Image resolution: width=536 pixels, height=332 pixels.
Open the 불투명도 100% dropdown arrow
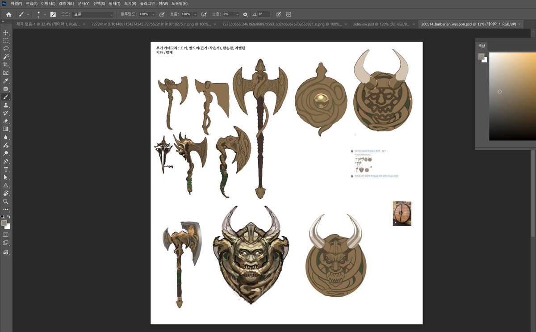[153, 14]
